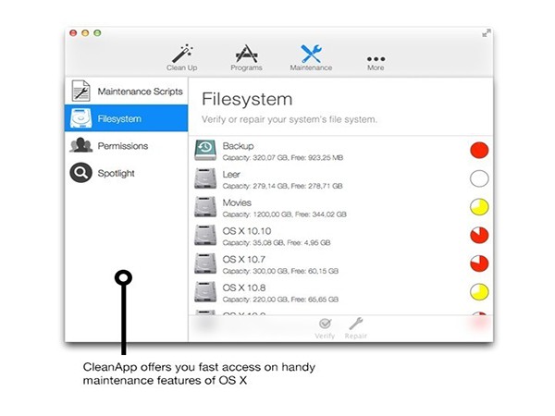
Task: Select the Leer drive icon
Action: pyautogui.click(x=205, y=178)
